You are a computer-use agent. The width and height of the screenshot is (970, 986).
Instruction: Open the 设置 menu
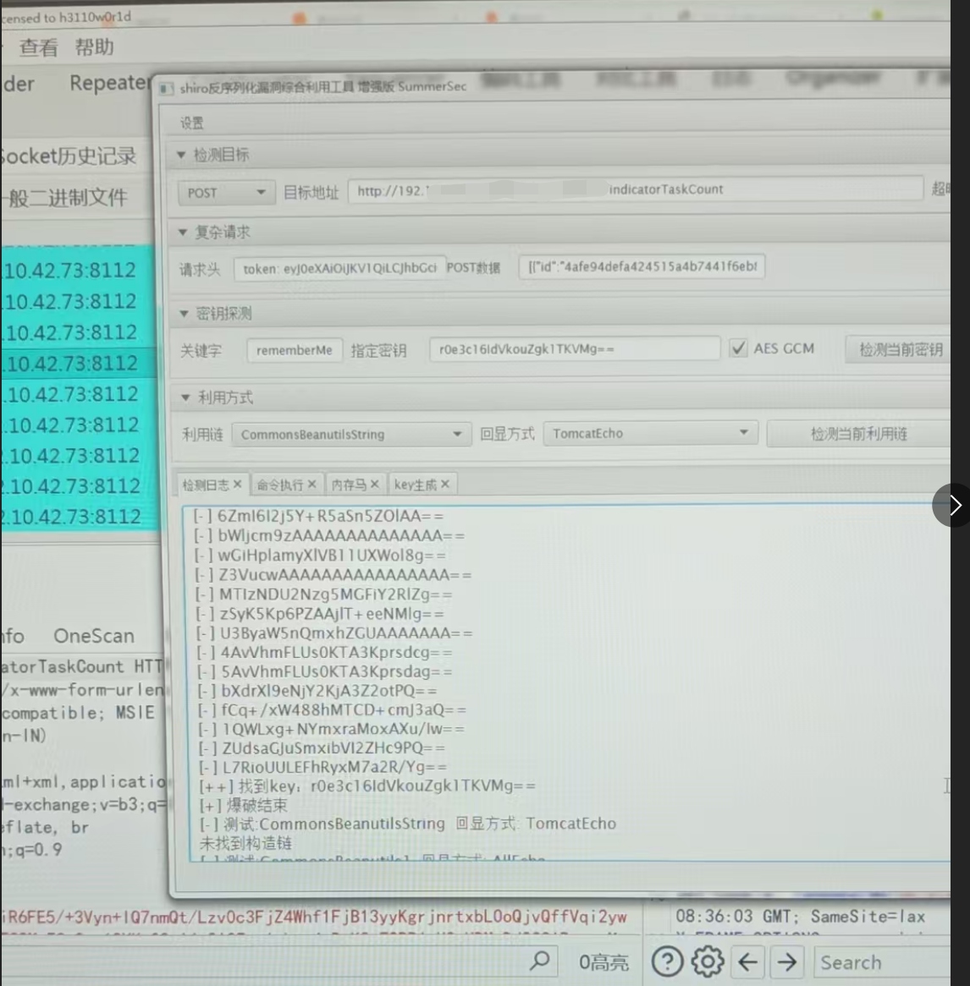tap(192, 123)
